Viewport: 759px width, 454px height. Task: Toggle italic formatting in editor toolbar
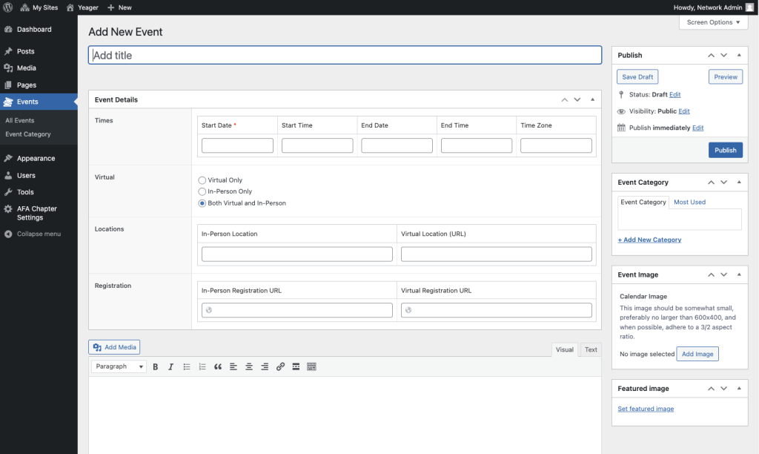tap(171, 366)
